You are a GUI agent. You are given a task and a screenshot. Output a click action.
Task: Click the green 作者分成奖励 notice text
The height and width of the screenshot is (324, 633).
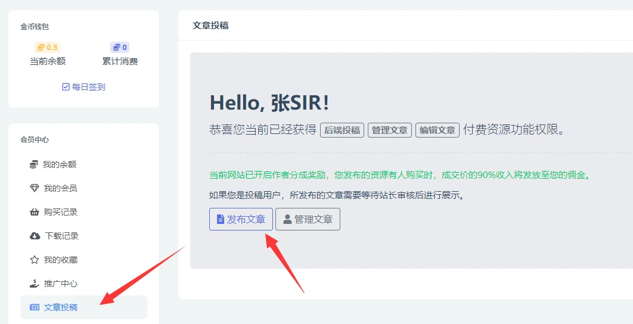pyautogui.click(x=400, y=176)
